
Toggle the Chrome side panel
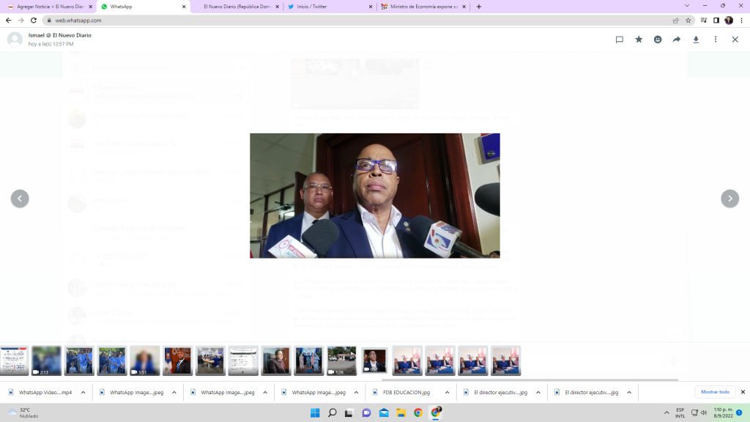point(716,21)
